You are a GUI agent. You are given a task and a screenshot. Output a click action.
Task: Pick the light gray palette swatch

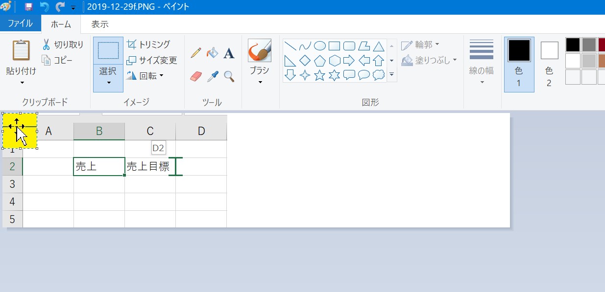(589, 61)
